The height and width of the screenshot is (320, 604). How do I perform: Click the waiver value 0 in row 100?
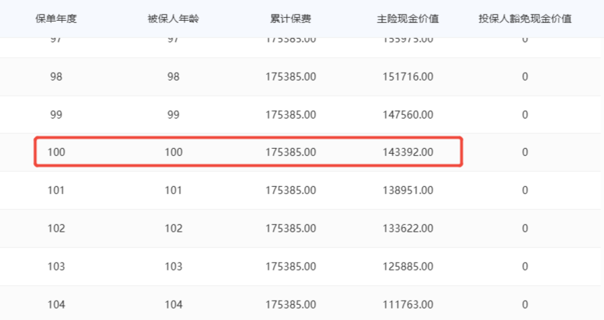click(525, 152)
